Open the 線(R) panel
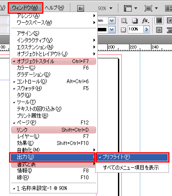This screenshot has width=172, height=196. (54, 178)
